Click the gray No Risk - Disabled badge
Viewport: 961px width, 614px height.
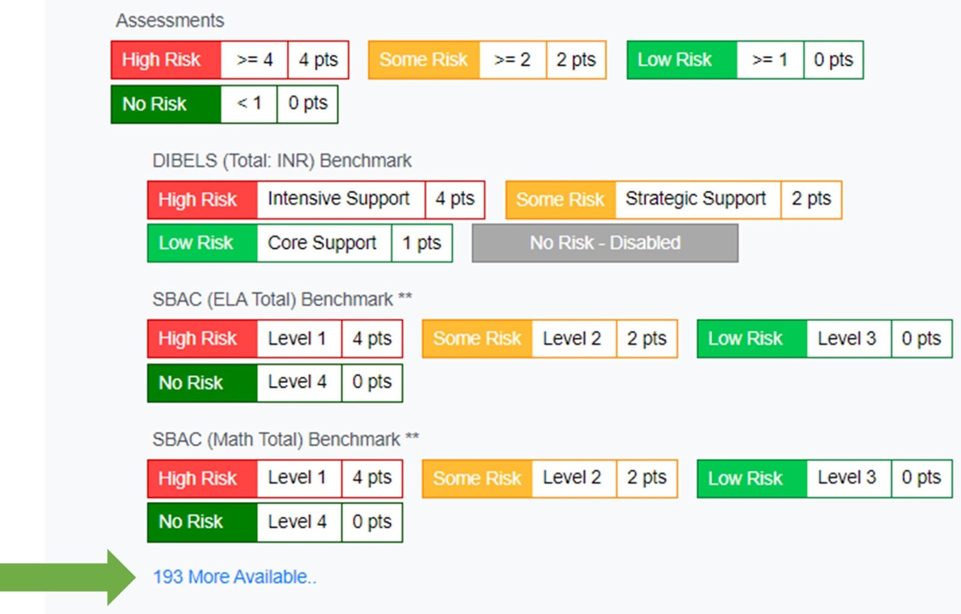point(605,243)
